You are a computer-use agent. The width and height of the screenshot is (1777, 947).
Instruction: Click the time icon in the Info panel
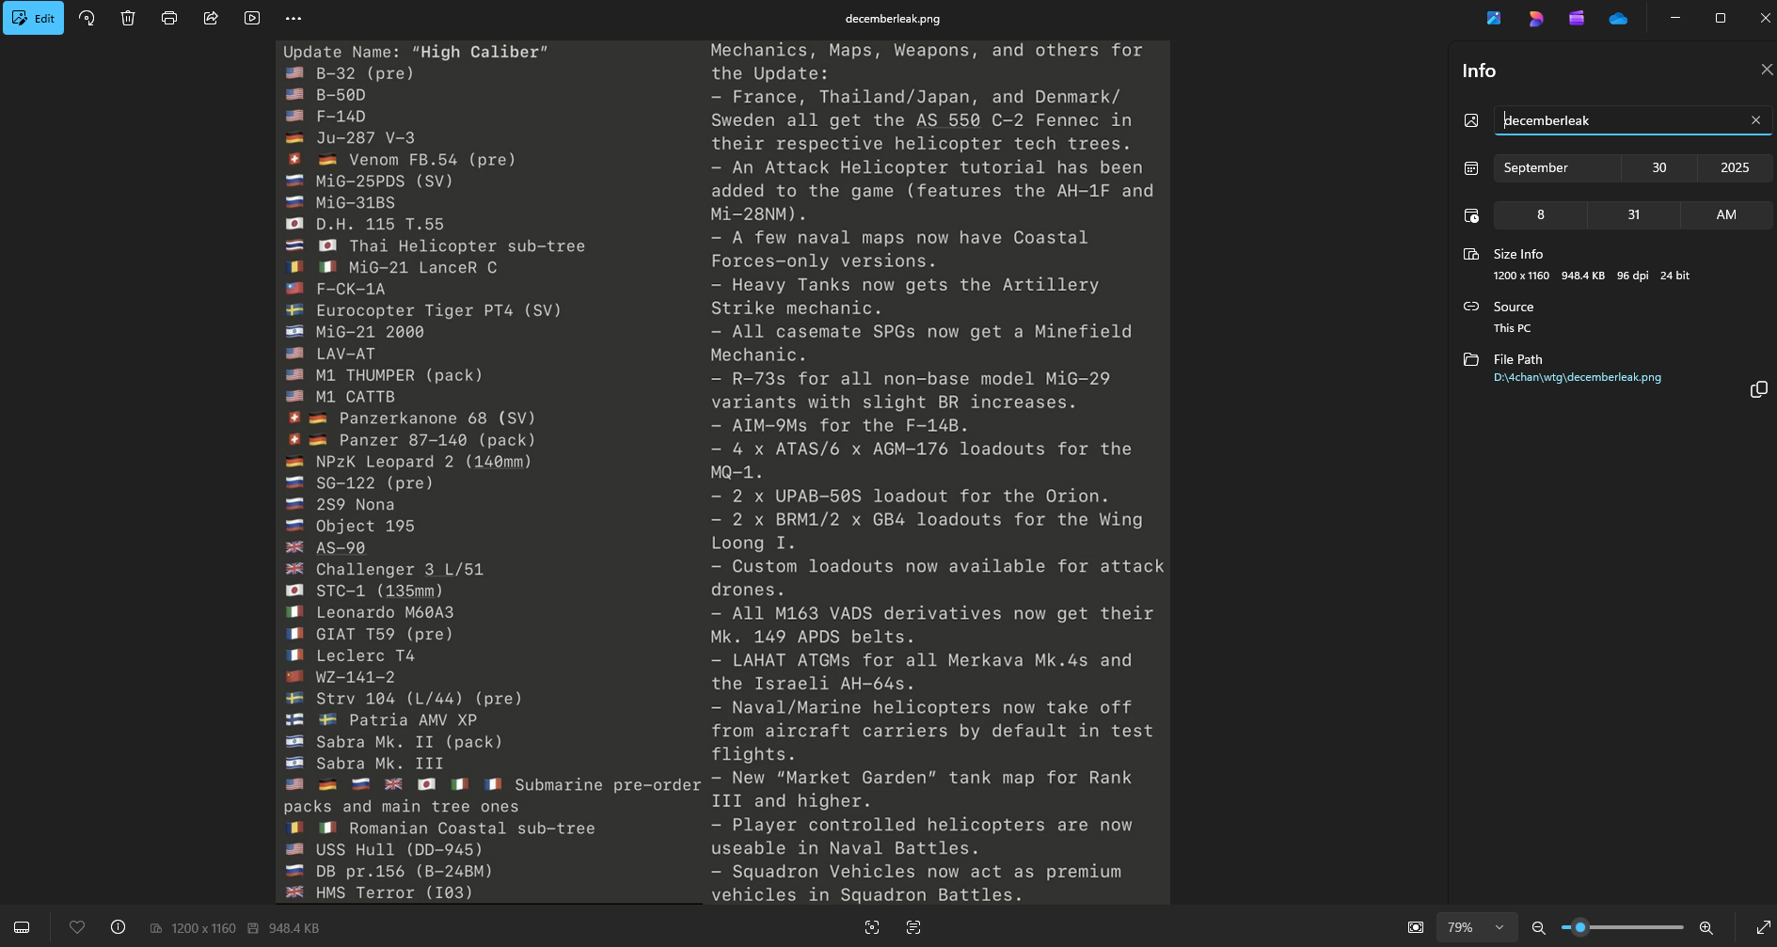(1471, 215)
